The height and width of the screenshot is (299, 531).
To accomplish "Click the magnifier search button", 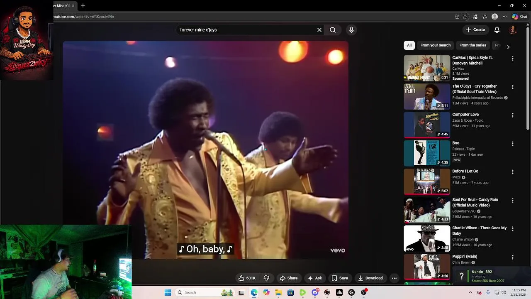I will pos(333,30).
